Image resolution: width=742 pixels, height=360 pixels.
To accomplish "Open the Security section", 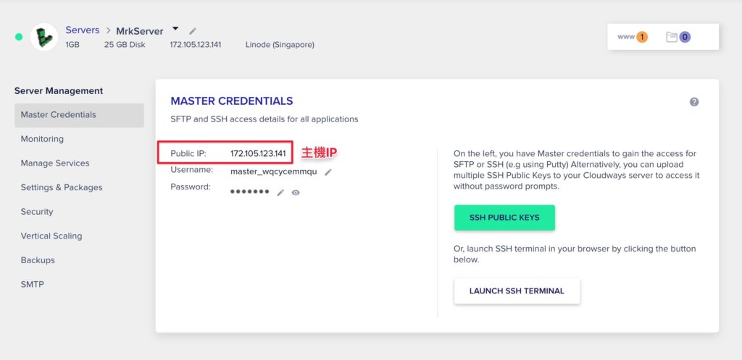I will pos(37,212).
